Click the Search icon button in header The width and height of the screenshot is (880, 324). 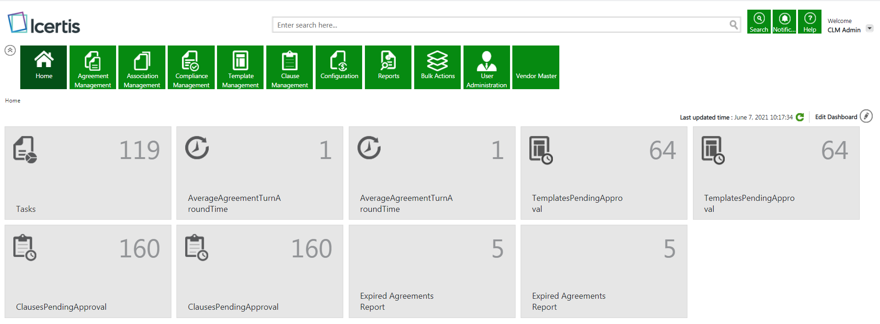pyautogui.click(x=758, y=22)
